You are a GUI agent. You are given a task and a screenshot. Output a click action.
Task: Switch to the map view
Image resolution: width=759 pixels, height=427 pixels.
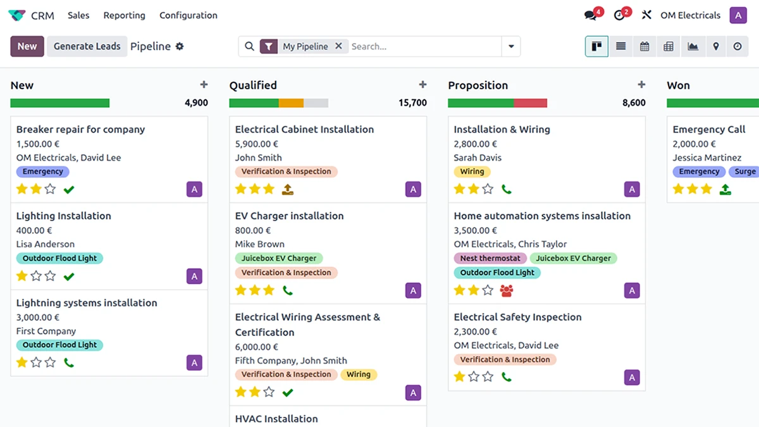pyautogui.click(x=715, y=46)
